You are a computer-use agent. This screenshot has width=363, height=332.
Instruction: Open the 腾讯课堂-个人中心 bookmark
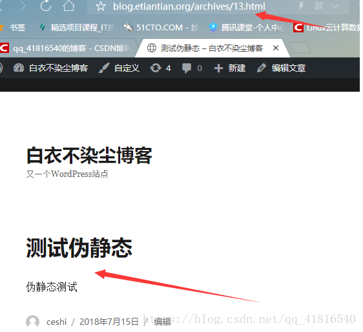pos(247,28)
